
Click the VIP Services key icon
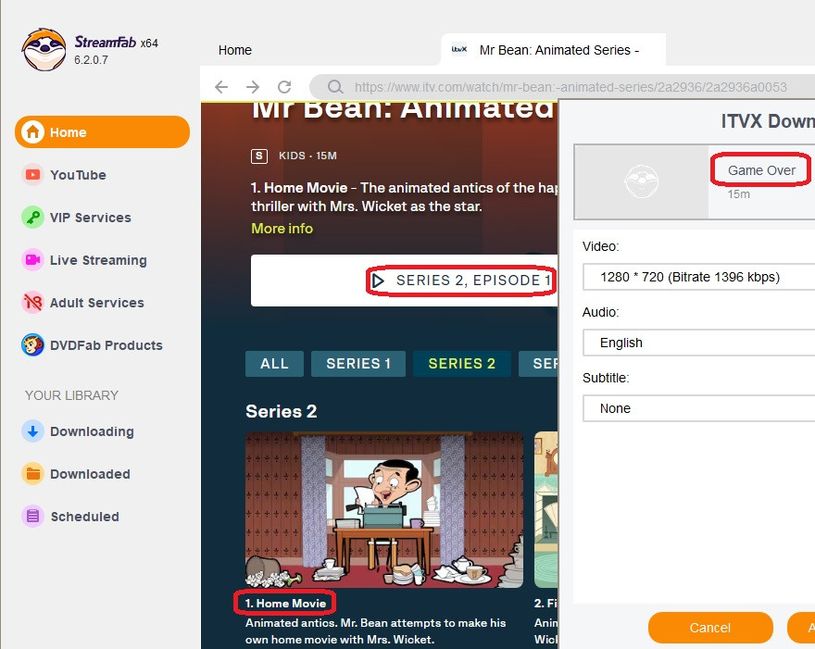pyautogui.click(x=32, y=218)
